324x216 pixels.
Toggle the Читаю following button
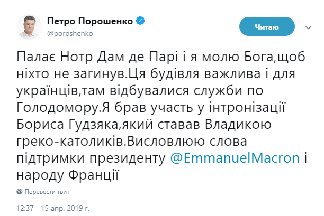pyautogui.click(x=267, y=26)
